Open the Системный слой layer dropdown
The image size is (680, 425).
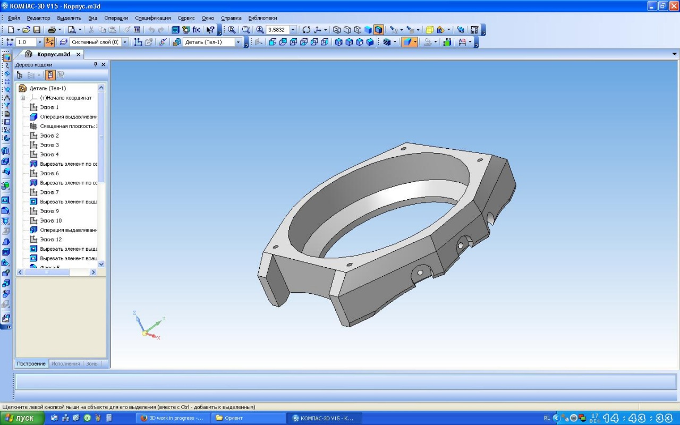click(125, 42)
